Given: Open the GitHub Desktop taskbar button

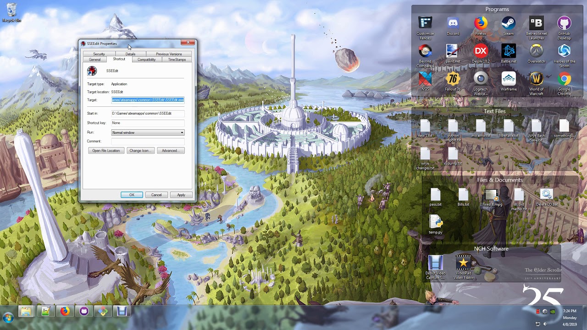Looking at the screenshot, I should (x=84, y=312).
